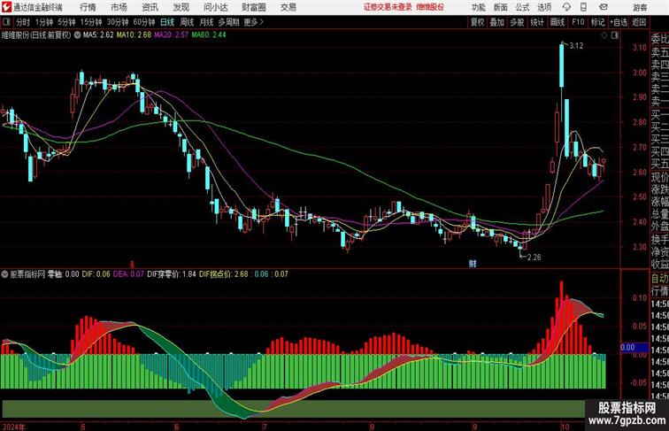This screenshot has height=431, width=669.
Task: Expand MA indicator settings round arrow
Action: (x=77, y=35)
